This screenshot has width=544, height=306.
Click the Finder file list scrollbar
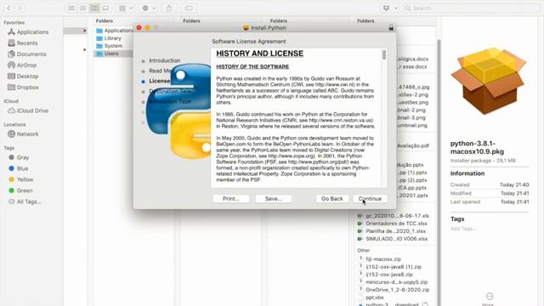[x=439, y=172]
